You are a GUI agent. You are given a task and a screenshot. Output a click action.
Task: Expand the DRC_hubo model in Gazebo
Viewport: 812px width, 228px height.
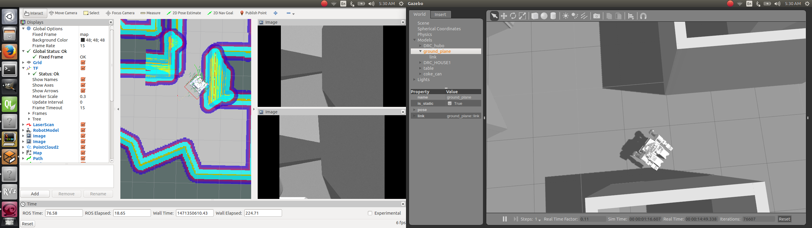pyautogui.click(x=420, y=46)
